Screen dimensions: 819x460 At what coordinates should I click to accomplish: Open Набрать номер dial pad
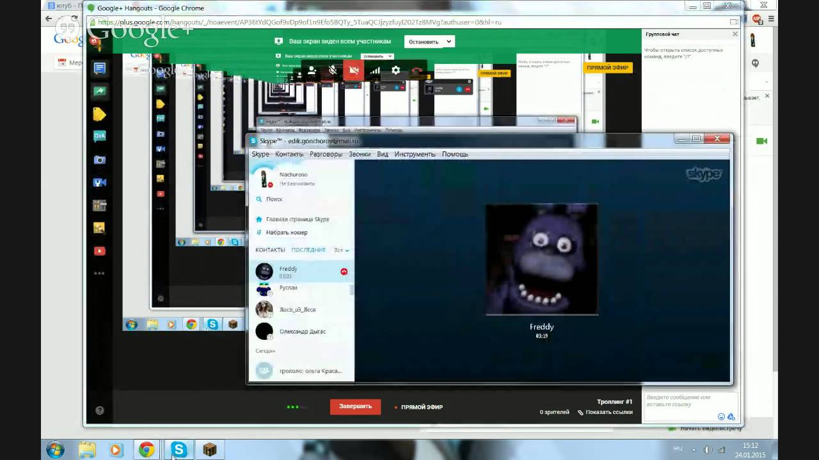287,233
